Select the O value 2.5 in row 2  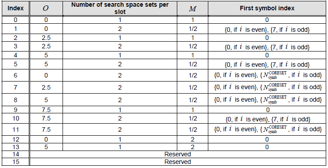(46, 38)
